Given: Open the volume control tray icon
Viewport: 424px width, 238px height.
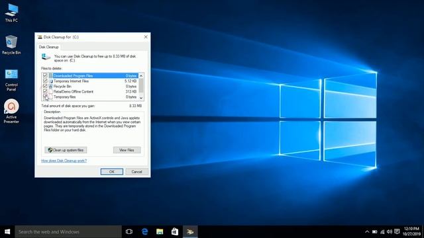Looking at the screenshot, I should click(x=390, y=232).
